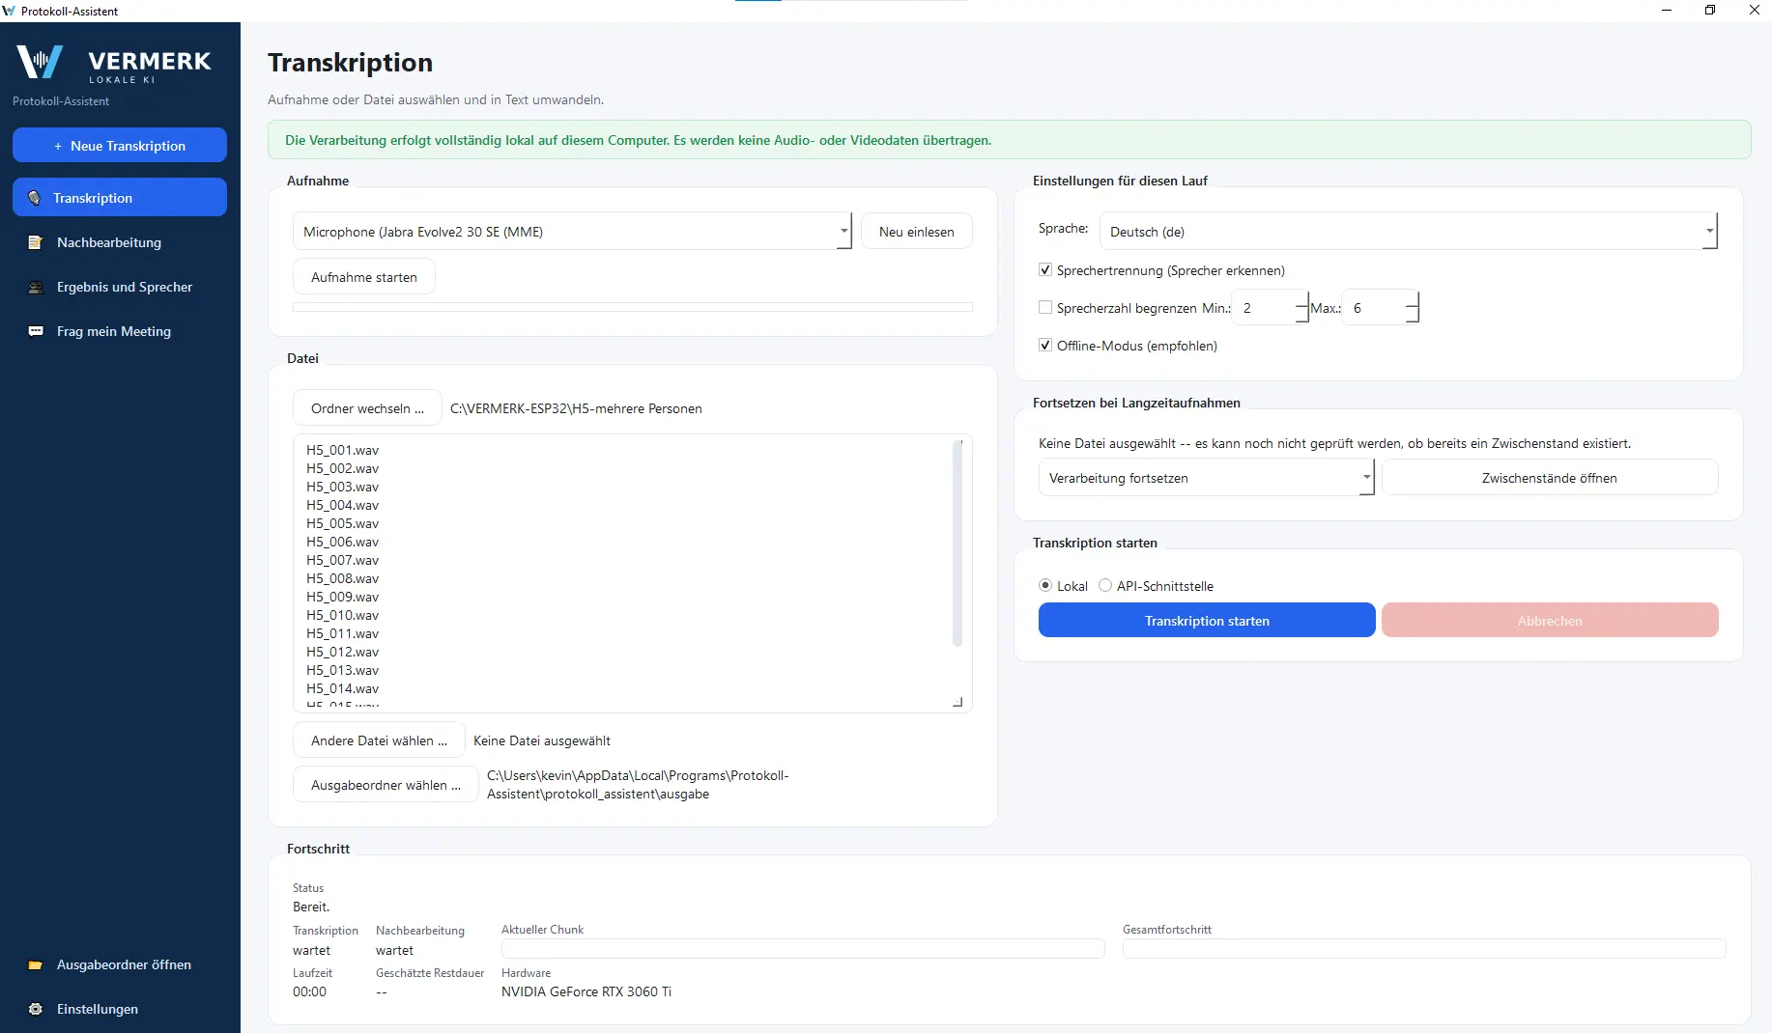Open the microphone device dropdown
Viewport: 1772px width, 1033px height.
pos(572,232)
